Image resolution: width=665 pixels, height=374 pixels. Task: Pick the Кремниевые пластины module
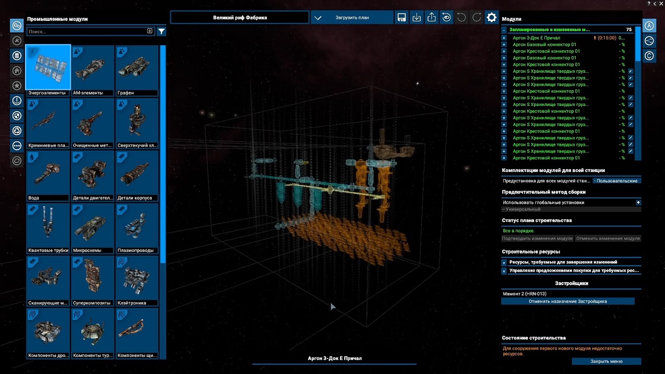point(48,123)
